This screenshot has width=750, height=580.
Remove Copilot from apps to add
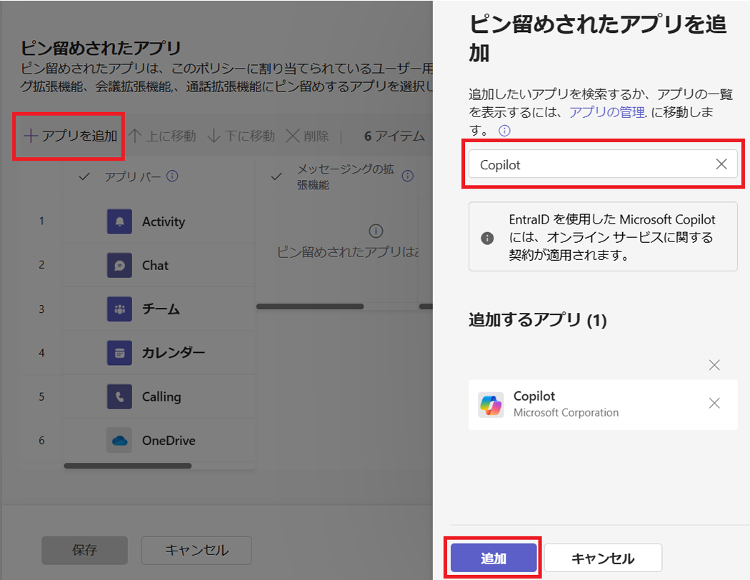714,403
